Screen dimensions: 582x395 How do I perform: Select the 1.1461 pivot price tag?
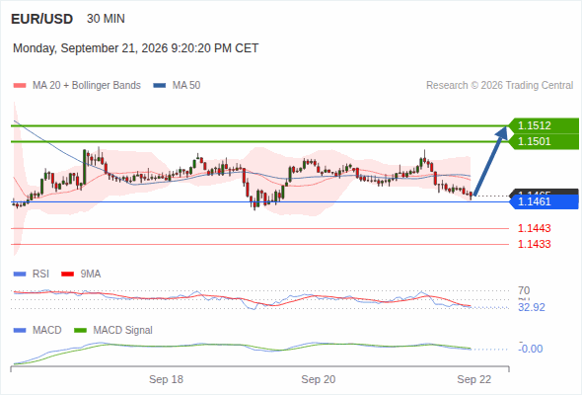544,201
